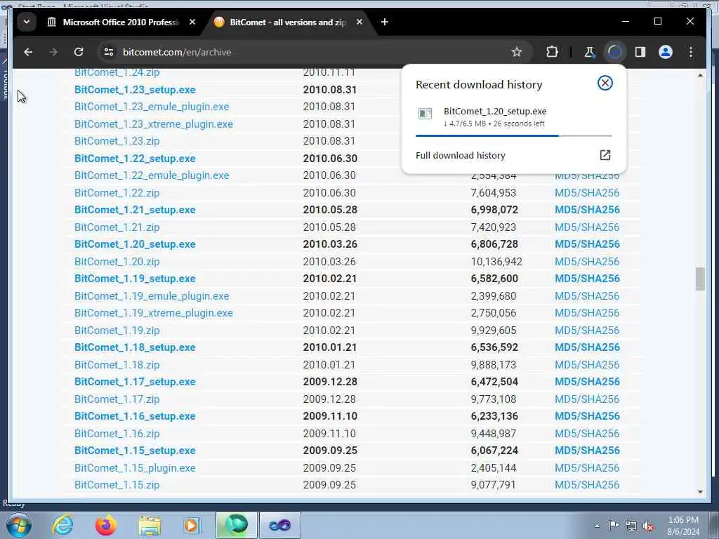Download BitComet_1.19_xtreme_plugin.exe
The width and height of the screenshot is (719, 539).
point(154,313)
